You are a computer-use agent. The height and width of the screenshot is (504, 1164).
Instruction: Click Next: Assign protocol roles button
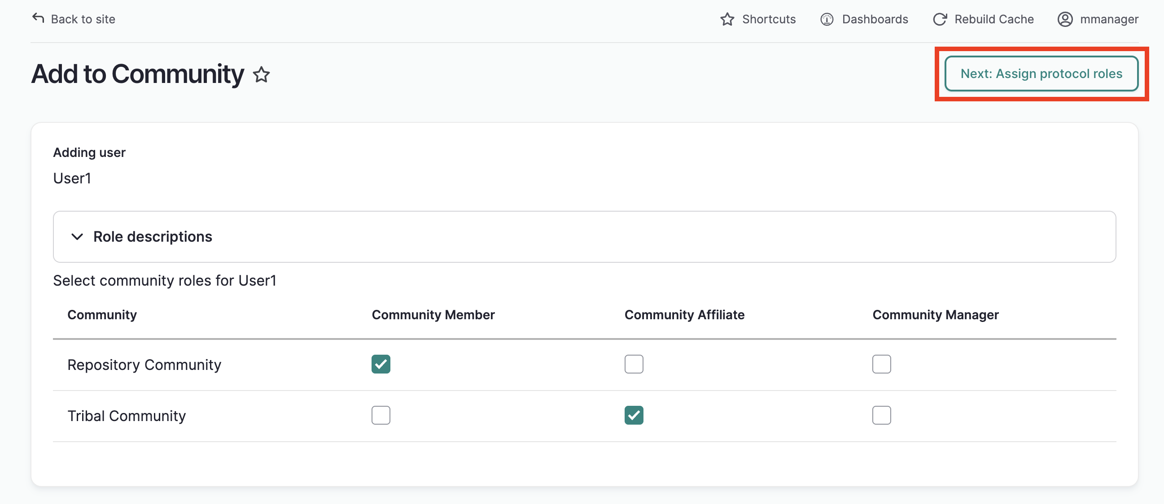pyautogui.click(x=1041, y=74)
